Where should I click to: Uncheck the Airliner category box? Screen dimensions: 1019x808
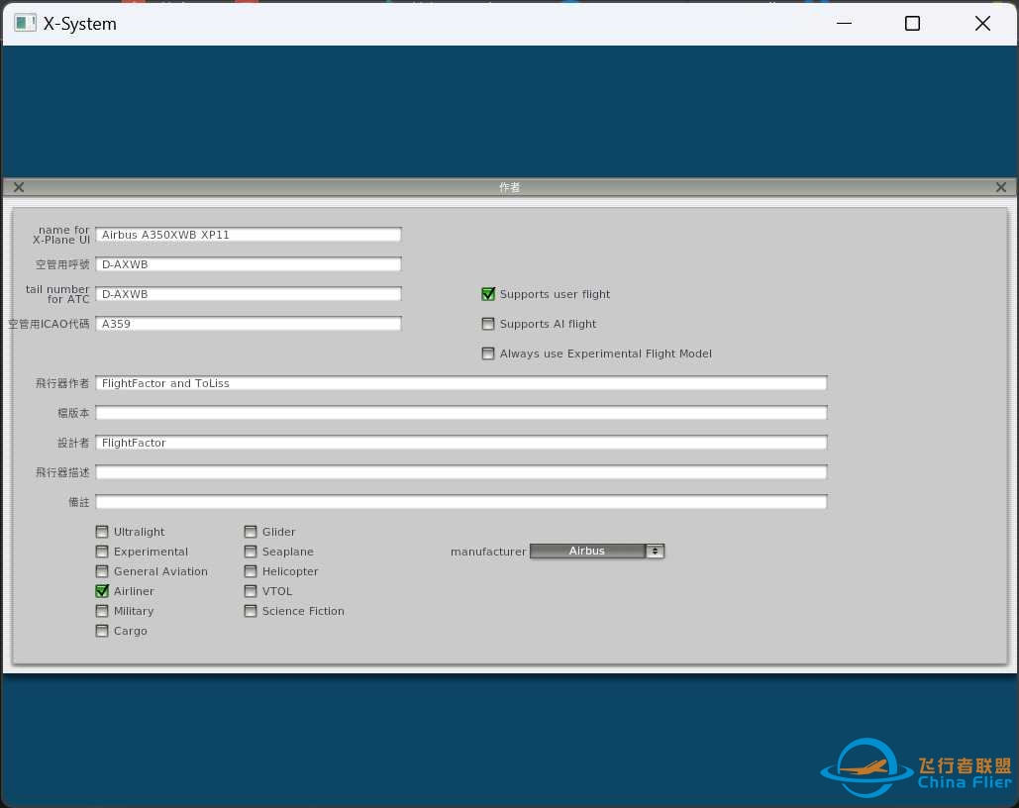(102, 591)
